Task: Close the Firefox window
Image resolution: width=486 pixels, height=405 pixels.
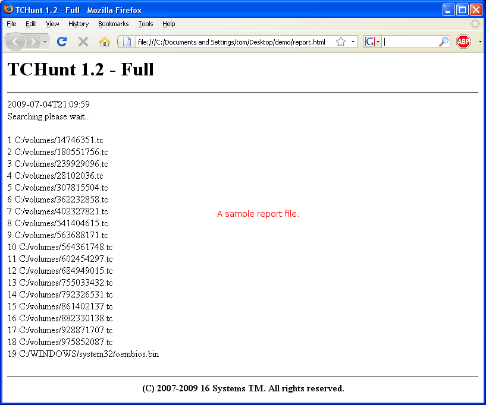Action: tap(476, 10)
